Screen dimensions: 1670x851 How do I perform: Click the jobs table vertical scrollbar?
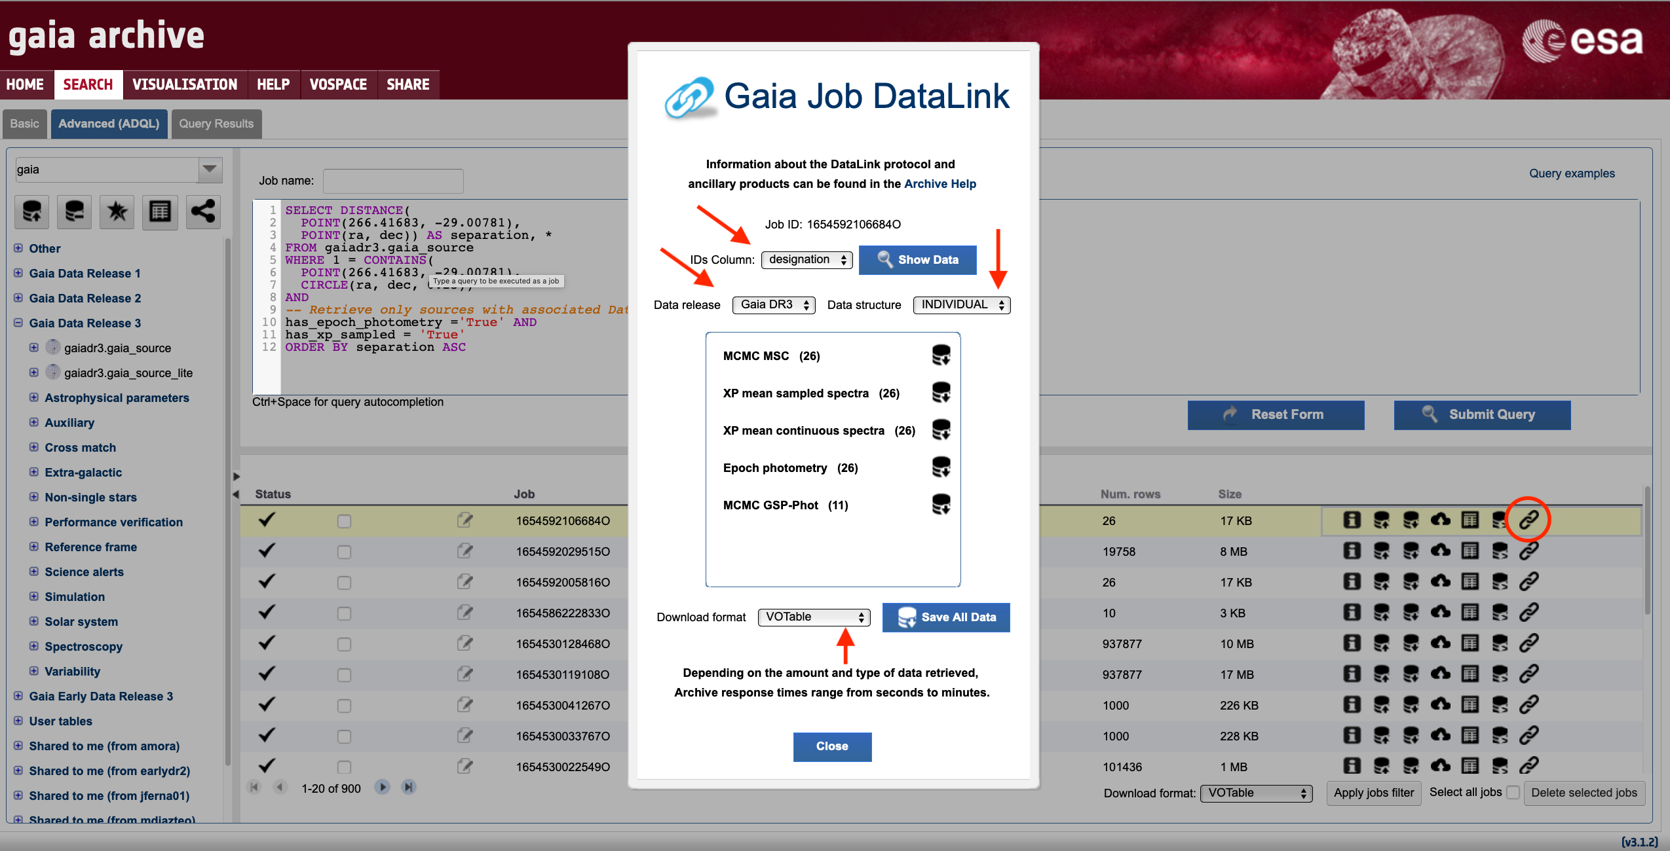click(x=1647, y=550)
